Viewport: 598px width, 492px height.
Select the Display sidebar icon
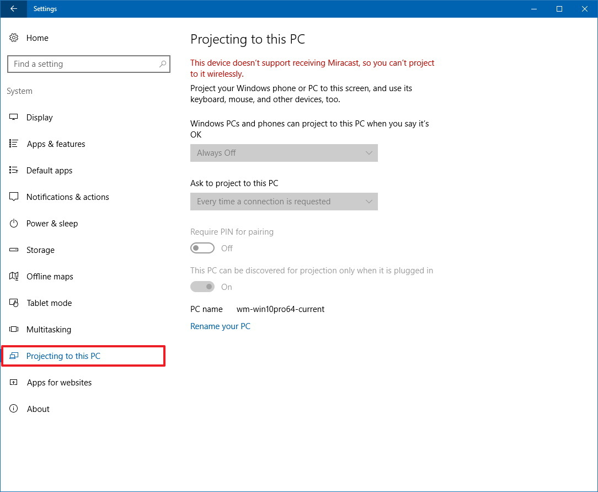[14, 118]
